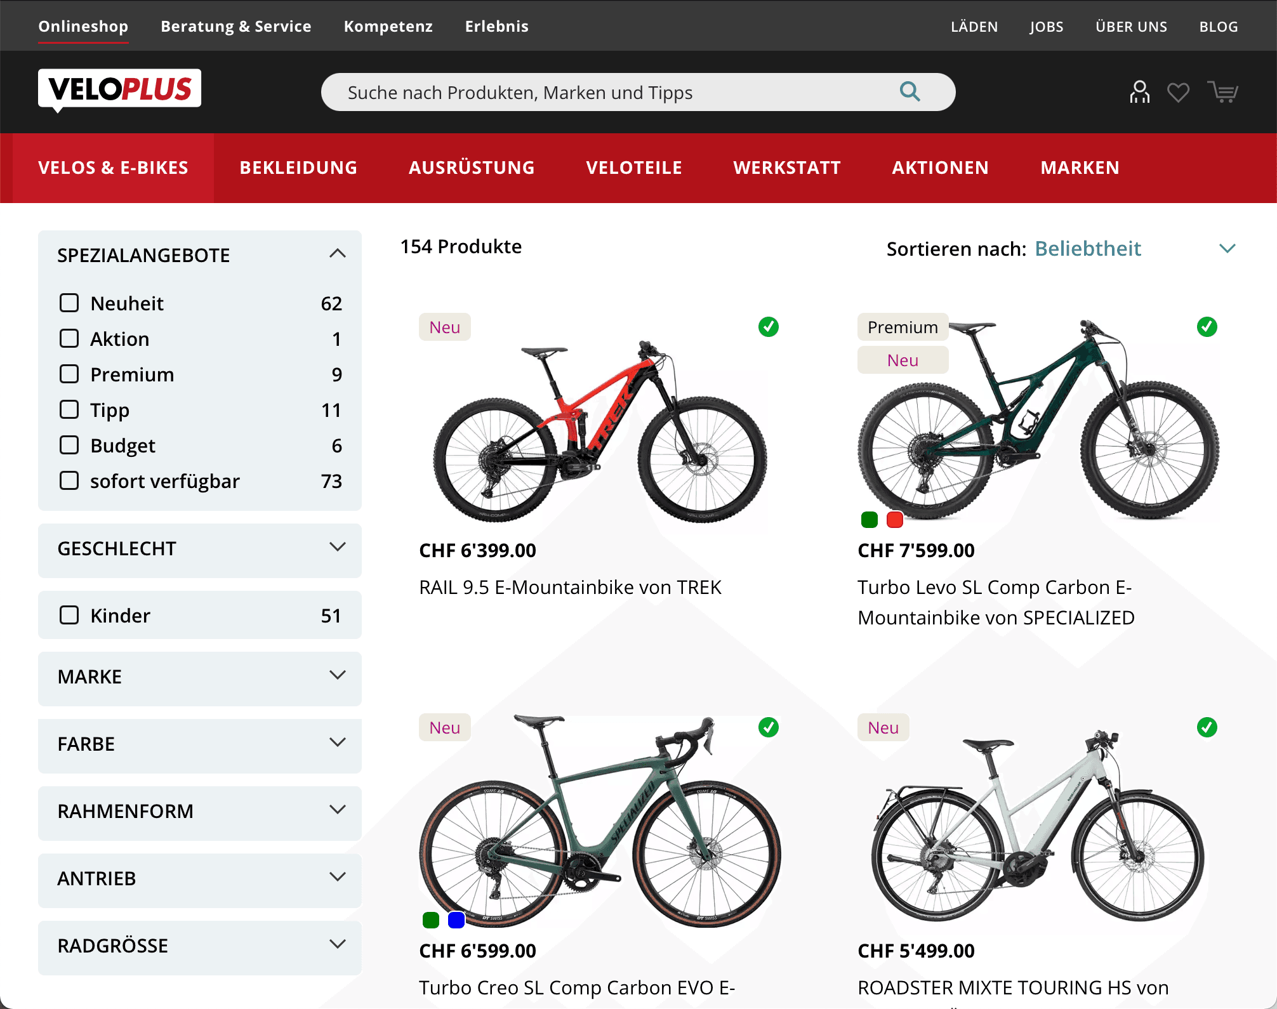
Task: Open the Beliebtheit sorting dropdown
Action: 1088,249
